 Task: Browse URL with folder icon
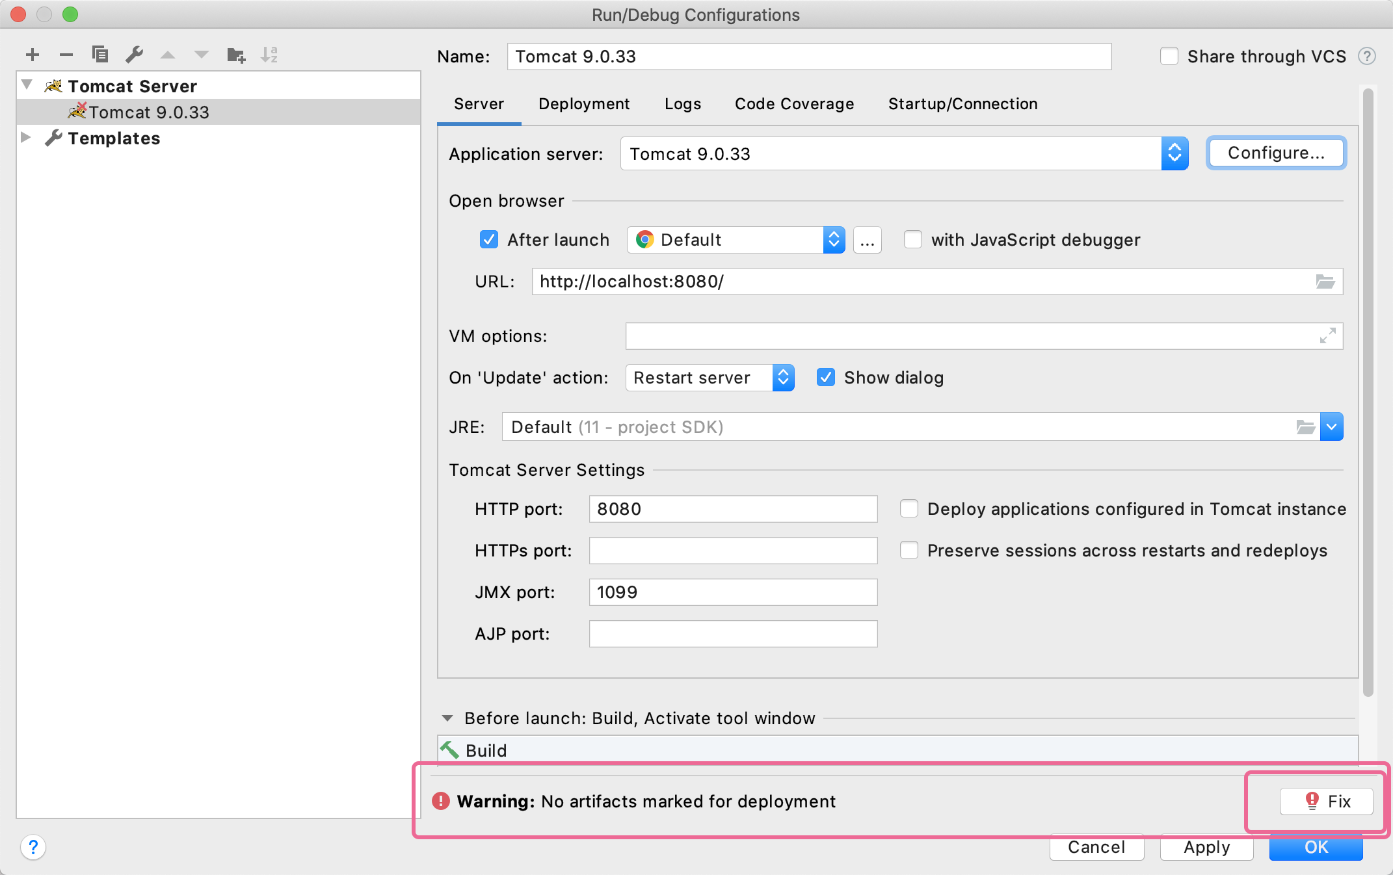[1325, 281]
